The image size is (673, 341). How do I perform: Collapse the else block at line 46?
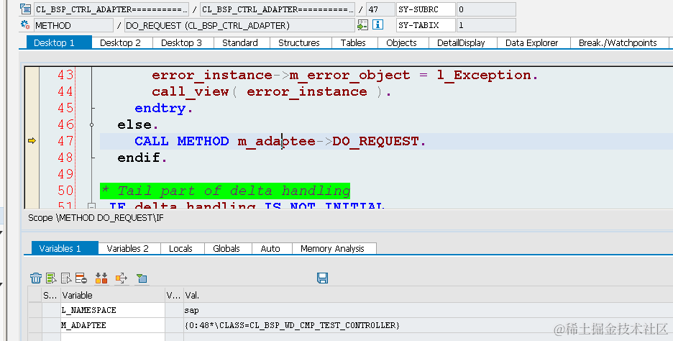click(91, 124)
